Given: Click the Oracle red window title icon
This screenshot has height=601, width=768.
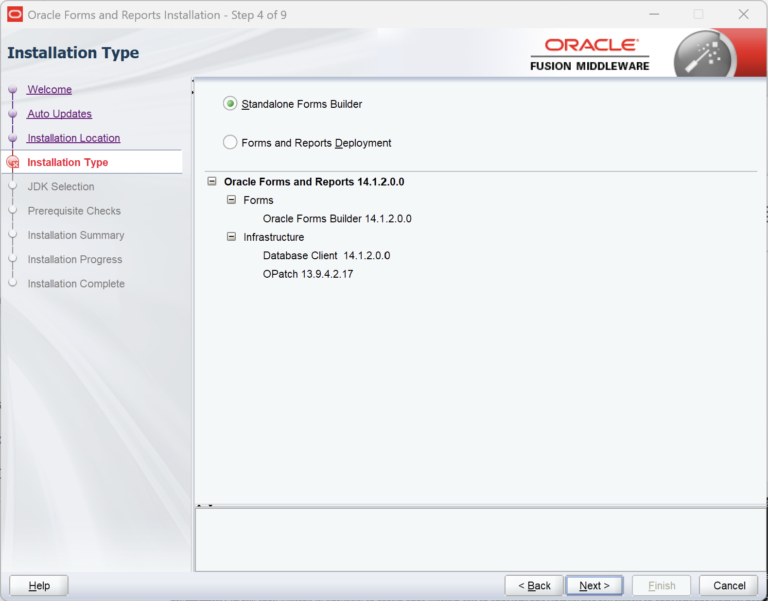Looking at the screenshot, I should coord(15,15).
